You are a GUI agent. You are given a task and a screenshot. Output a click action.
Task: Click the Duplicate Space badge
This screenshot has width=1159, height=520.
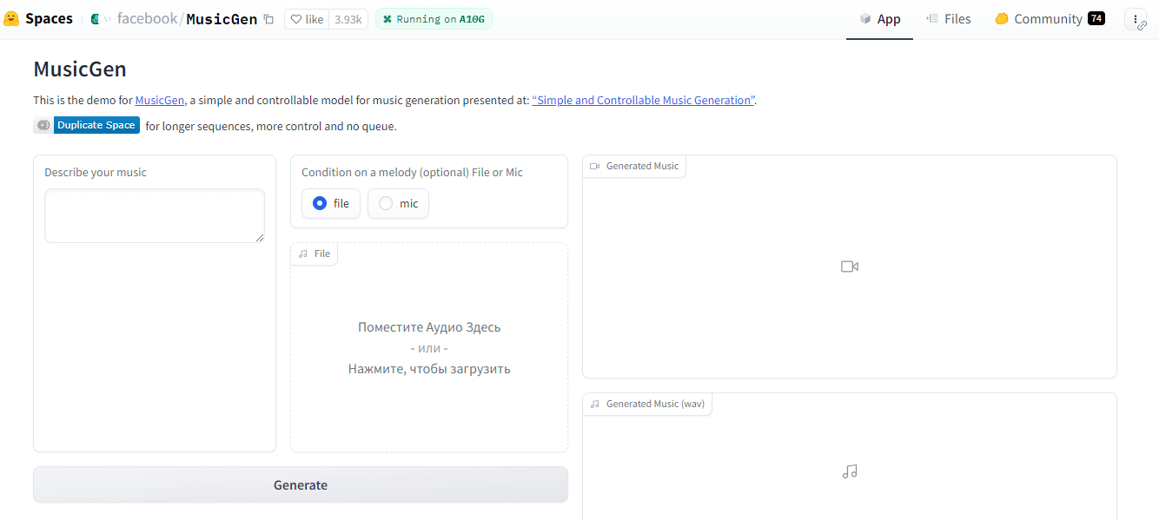pos(96,125)
